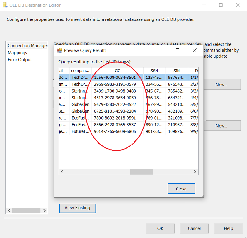The image size is (247, 238).
Task: Select cell 5679-4383-7022-3522
Action: click(118, 104)
